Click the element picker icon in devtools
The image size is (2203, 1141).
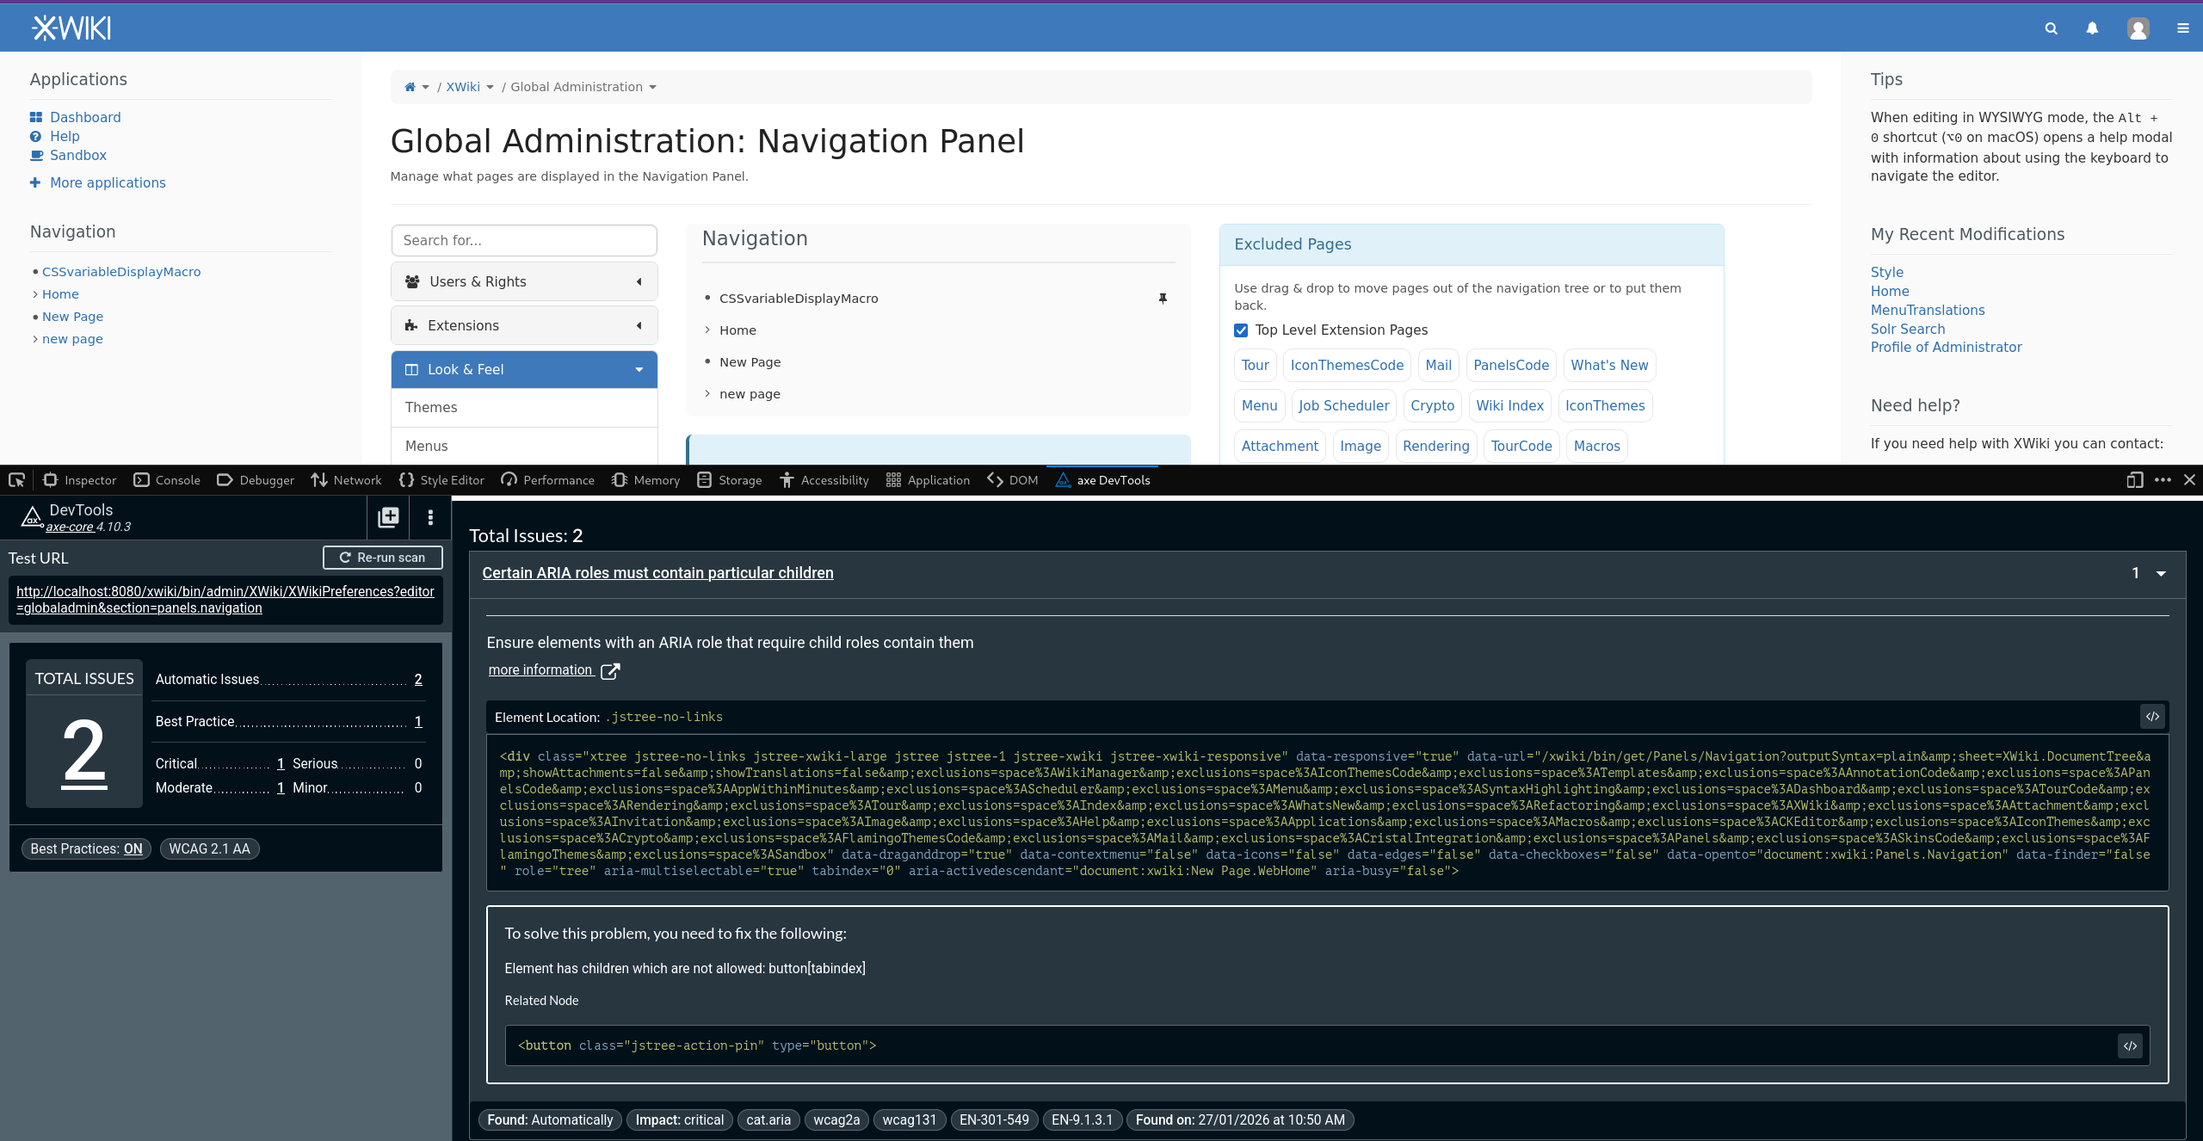pos(16,480)
